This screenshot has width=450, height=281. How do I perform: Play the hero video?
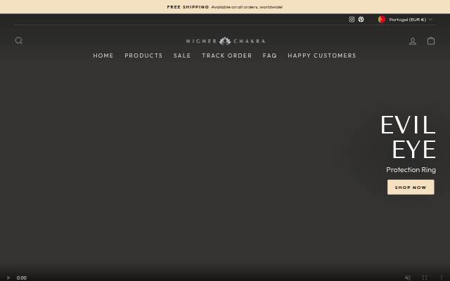(x=8, y=277)
